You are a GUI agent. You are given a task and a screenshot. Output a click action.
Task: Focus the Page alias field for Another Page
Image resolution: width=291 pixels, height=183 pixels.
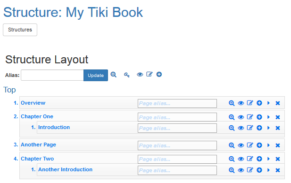click(177, 145)
